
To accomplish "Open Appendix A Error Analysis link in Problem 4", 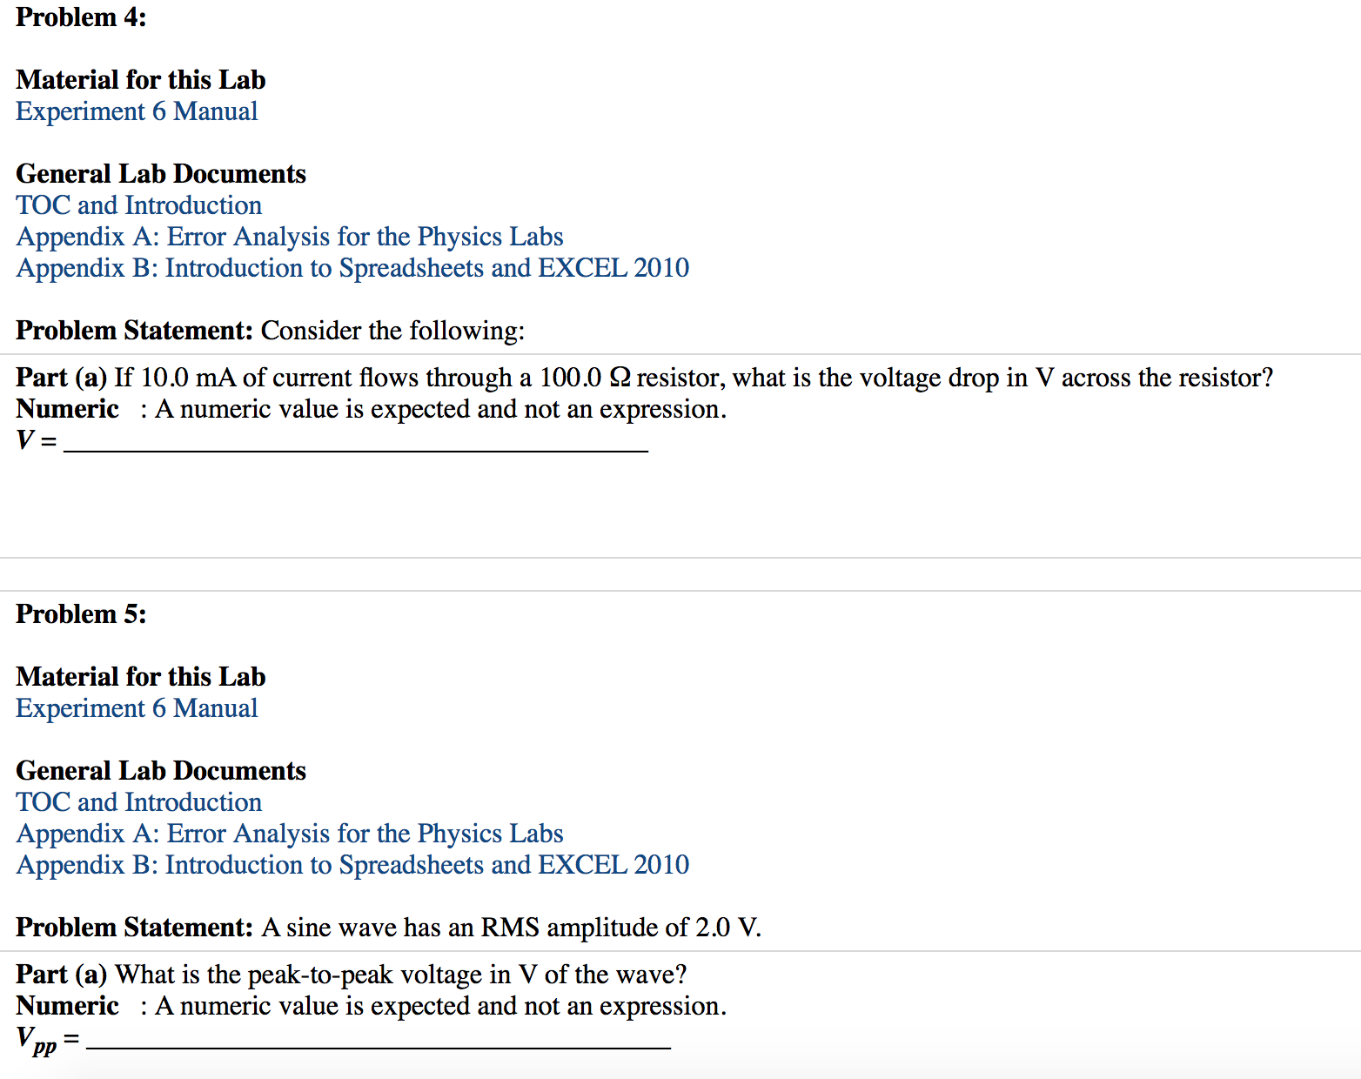I will click(x=290, y=237).
